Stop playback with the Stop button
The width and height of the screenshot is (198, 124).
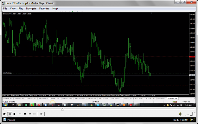[x=14, y=114]
